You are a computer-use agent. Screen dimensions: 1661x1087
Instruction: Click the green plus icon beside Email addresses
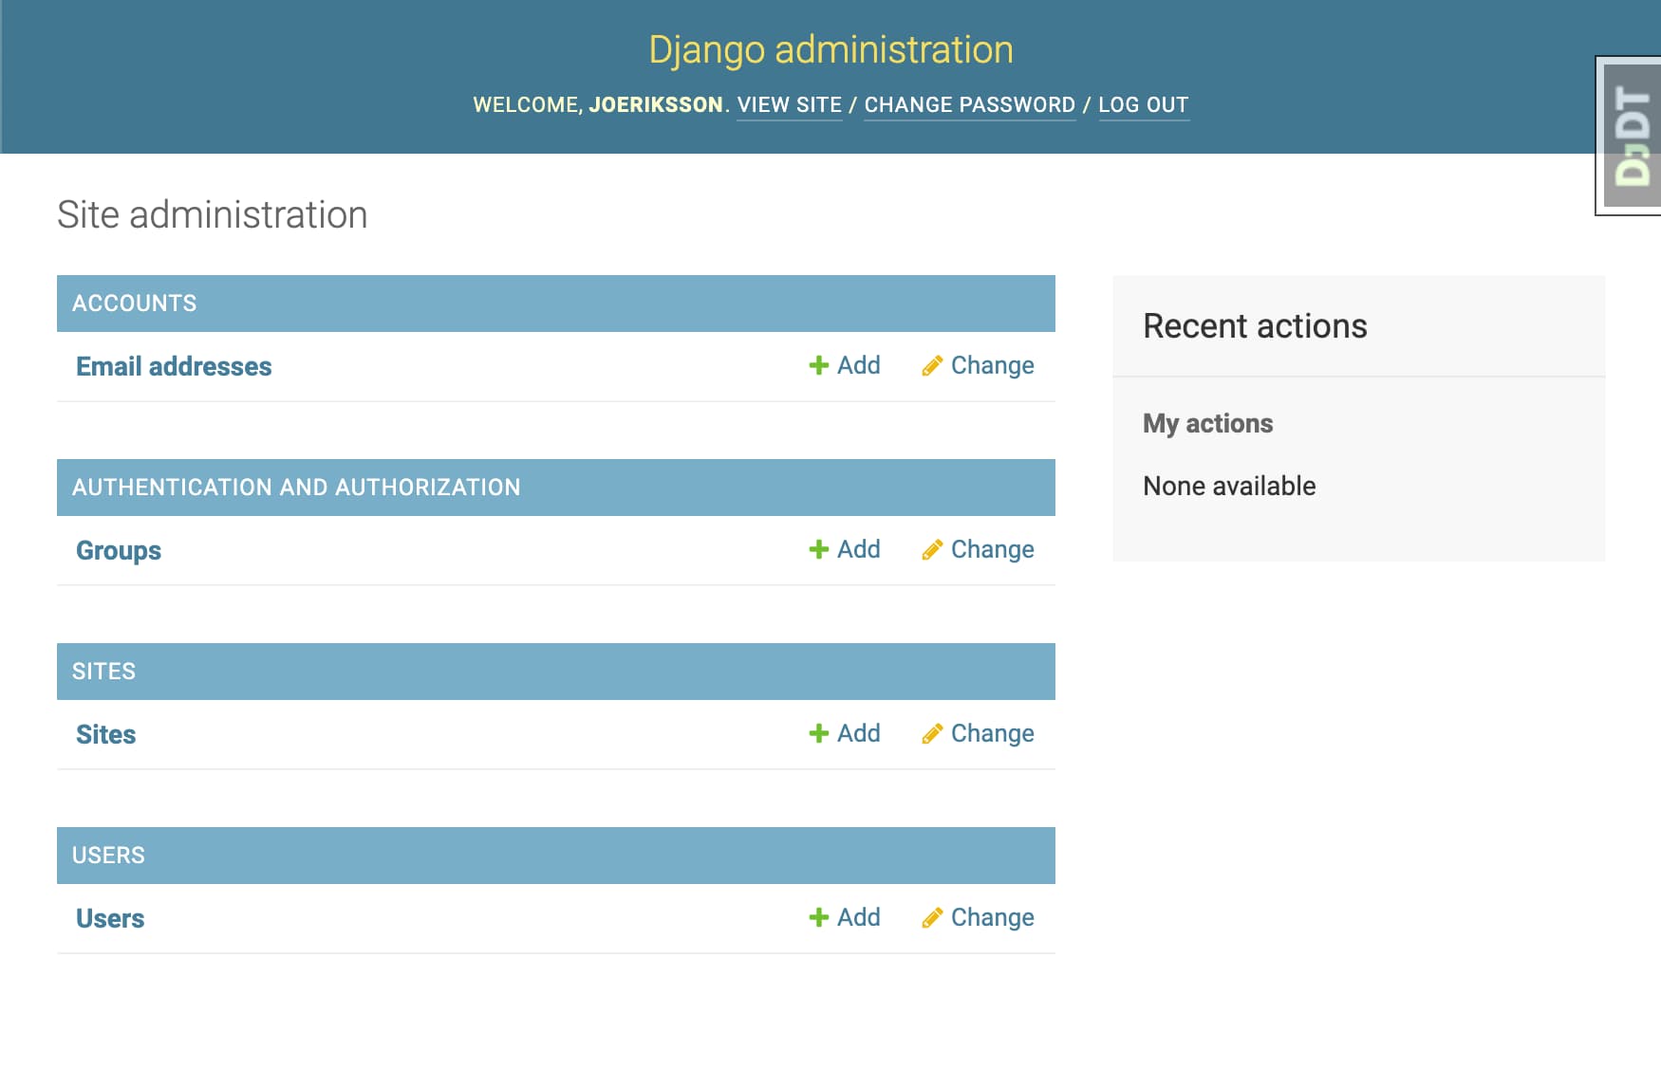(818, 365)
